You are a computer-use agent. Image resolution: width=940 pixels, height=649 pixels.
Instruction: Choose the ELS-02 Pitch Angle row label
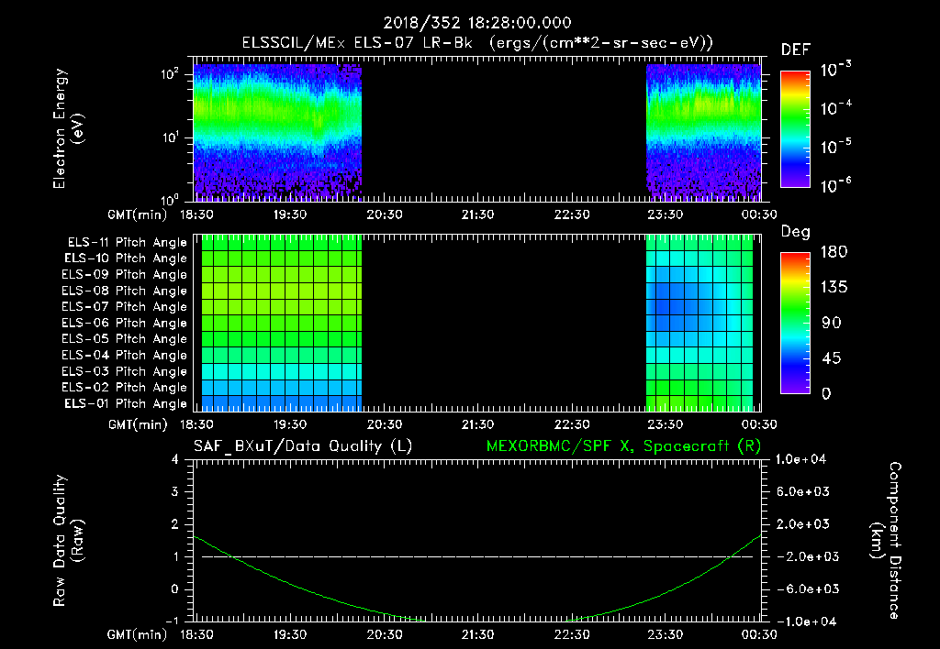click(125, 388)
